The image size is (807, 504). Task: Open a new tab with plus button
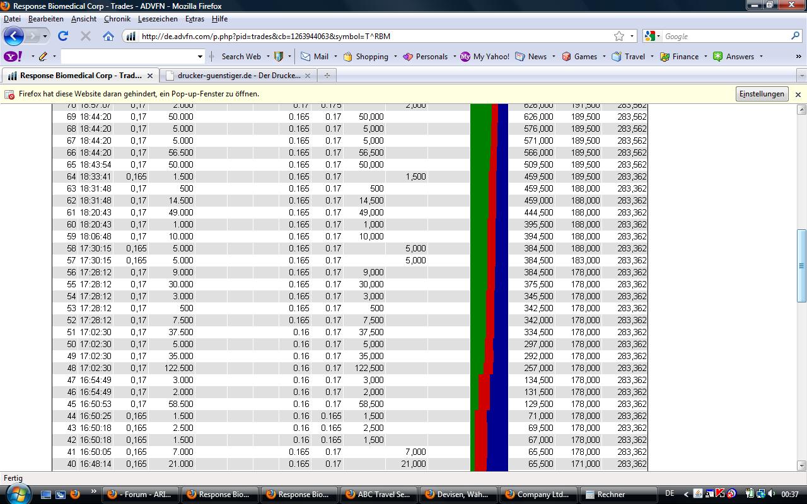[x=327, y=76]
